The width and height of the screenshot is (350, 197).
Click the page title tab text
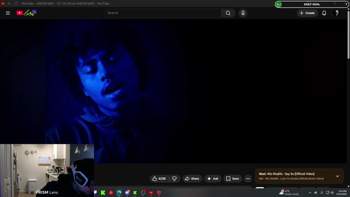65,4
